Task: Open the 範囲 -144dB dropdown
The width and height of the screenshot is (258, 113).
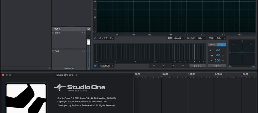Action: [x=178, y=38]
